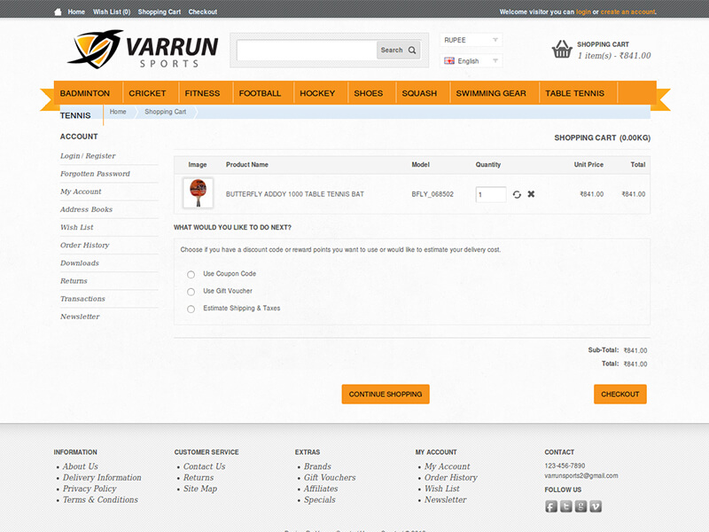Click the cart summary 1 item(s) - ₹841.00

coord(614,56)
